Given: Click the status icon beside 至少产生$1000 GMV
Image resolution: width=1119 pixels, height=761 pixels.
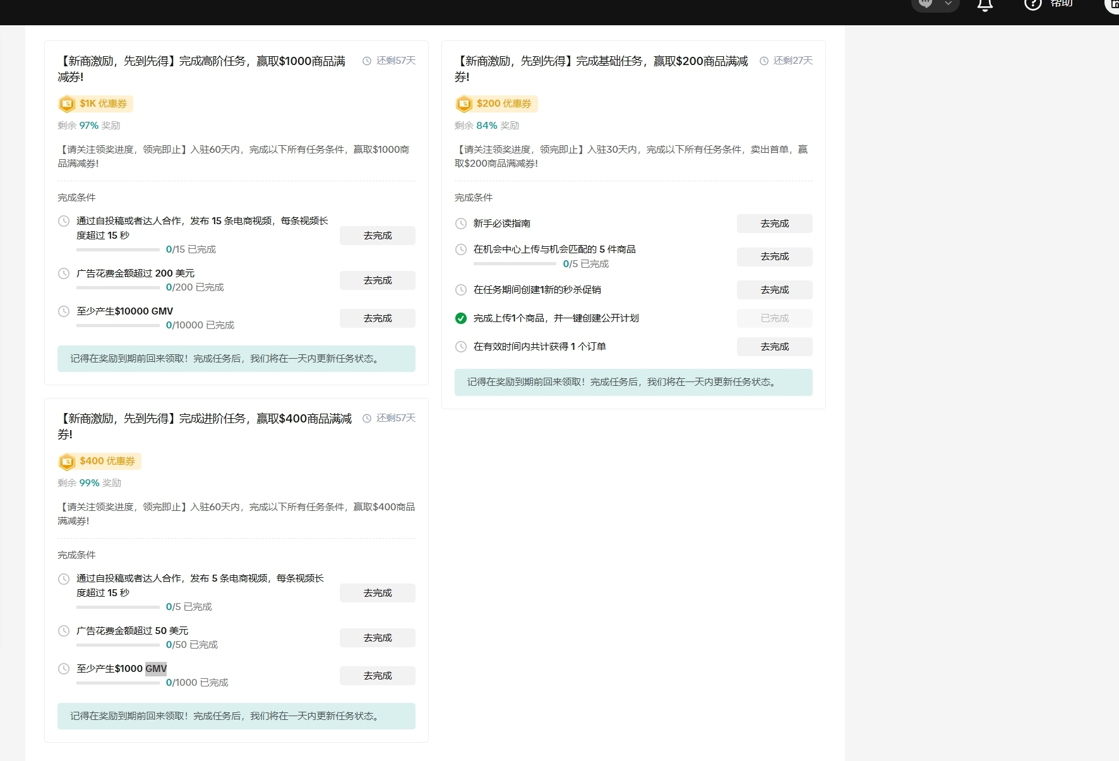Looking at the screenshot, I should coord(64,669).
